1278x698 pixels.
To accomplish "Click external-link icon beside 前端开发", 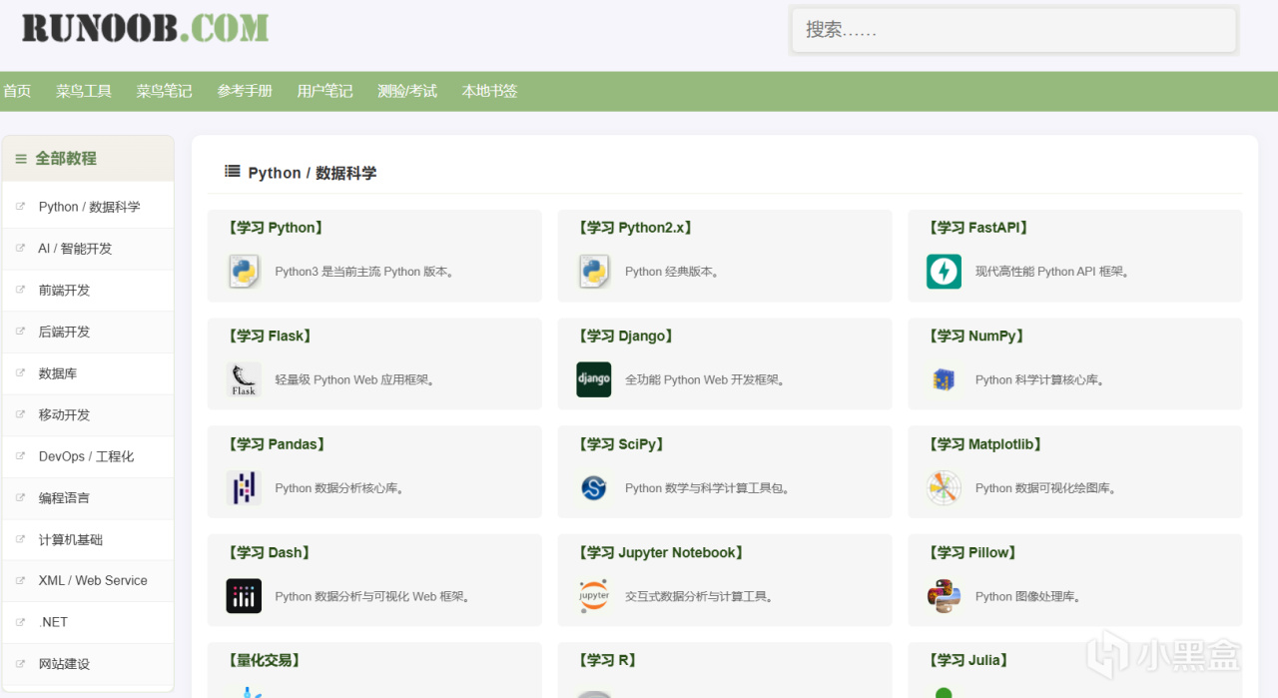I will click(x=20, y=290).
